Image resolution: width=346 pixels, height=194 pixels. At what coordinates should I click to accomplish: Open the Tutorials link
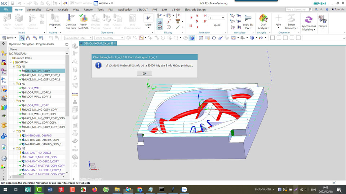pyautogui.click(x=337, y=9)
